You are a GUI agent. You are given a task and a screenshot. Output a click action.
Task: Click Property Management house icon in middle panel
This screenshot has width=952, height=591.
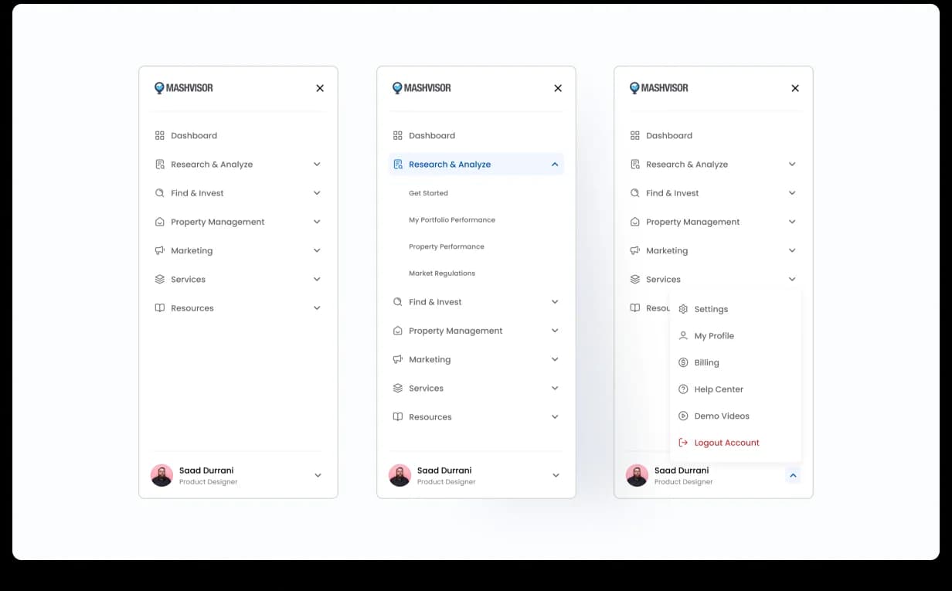[398, 331]
